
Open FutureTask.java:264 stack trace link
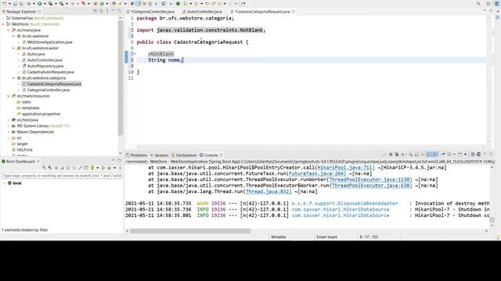[x=317, y=173]
